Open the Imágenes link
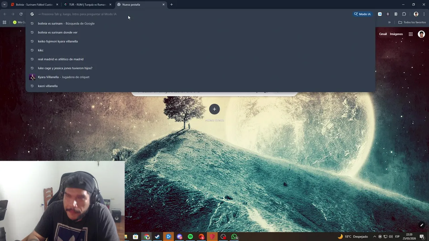Viewport: 429px width, 241px height. click(396, 34)
